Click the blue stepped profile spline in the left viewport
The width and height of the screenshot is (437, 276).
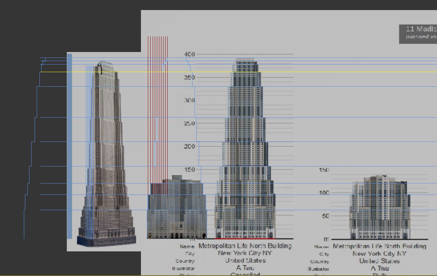point(35,148)
